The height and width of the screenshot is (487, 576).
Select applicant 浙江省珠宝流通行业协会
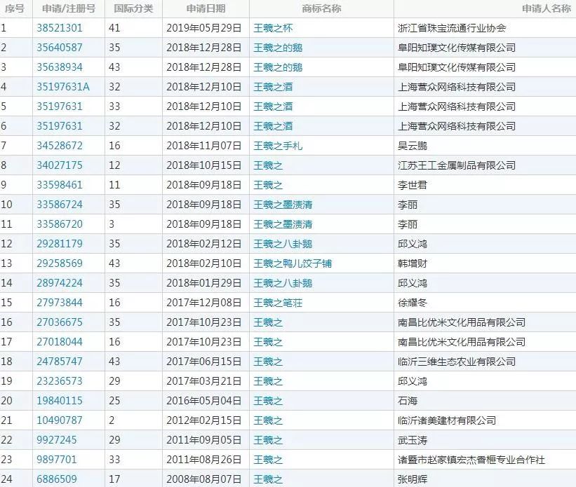click(452, 28)
